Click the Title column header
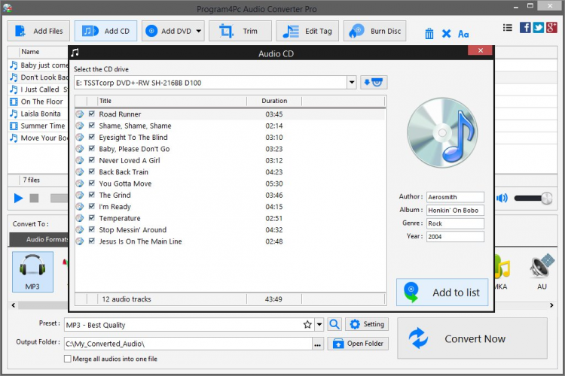The image size is (565, 376). tap(172, 101)
